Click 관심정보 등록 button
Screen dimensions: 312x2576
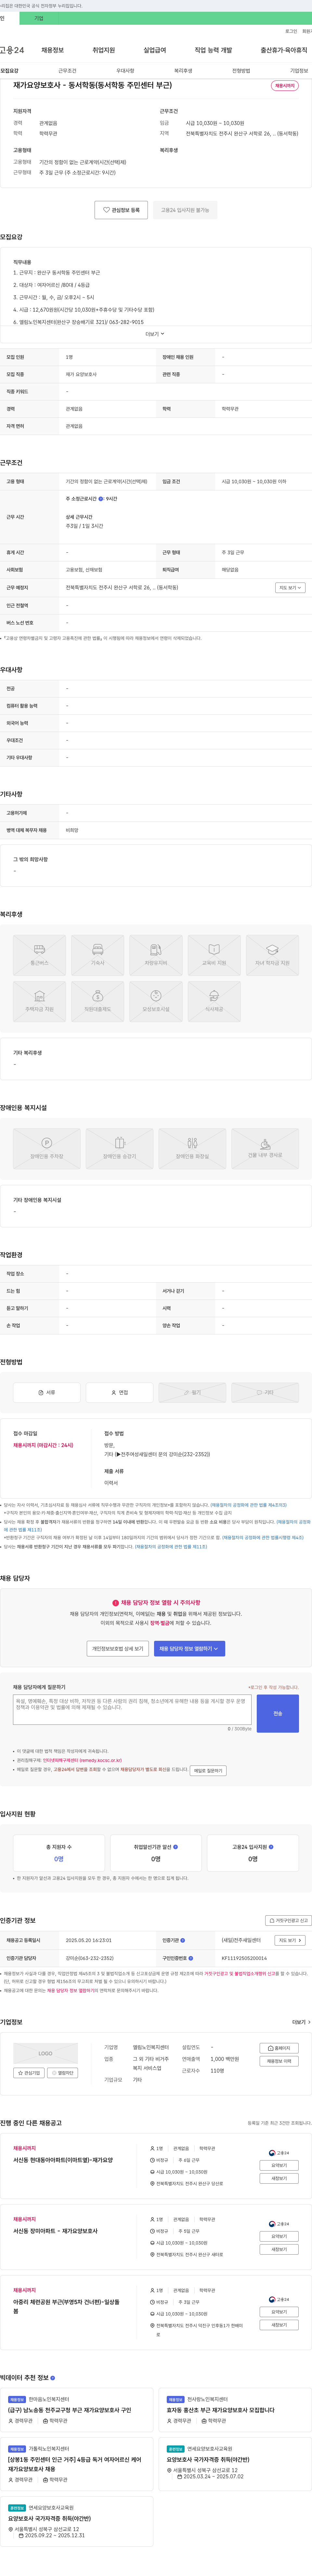(x=122, y=210)
